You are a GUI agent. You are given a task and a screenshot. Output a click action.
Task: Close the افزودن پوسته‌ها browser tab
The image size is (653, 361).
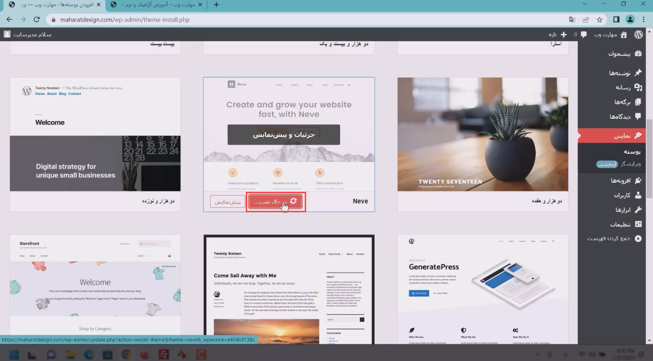coord(98,5)
